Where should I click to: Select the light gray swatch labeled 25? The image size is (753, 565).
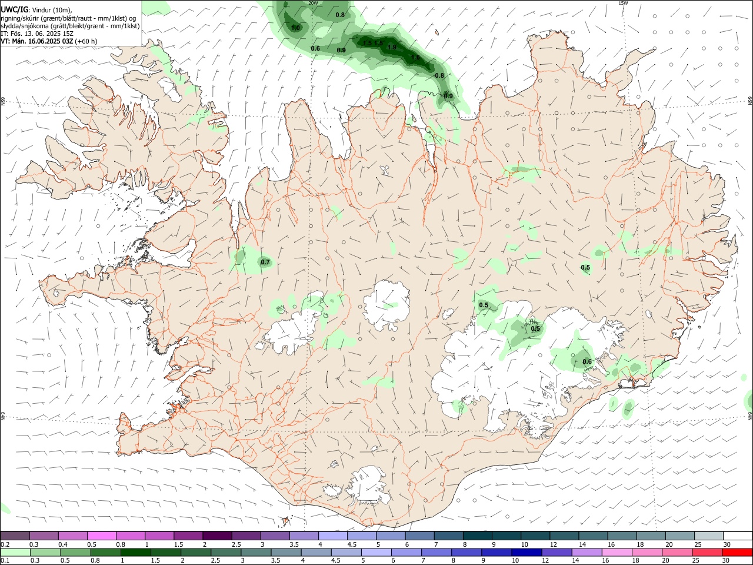click(x=709, y=536)
